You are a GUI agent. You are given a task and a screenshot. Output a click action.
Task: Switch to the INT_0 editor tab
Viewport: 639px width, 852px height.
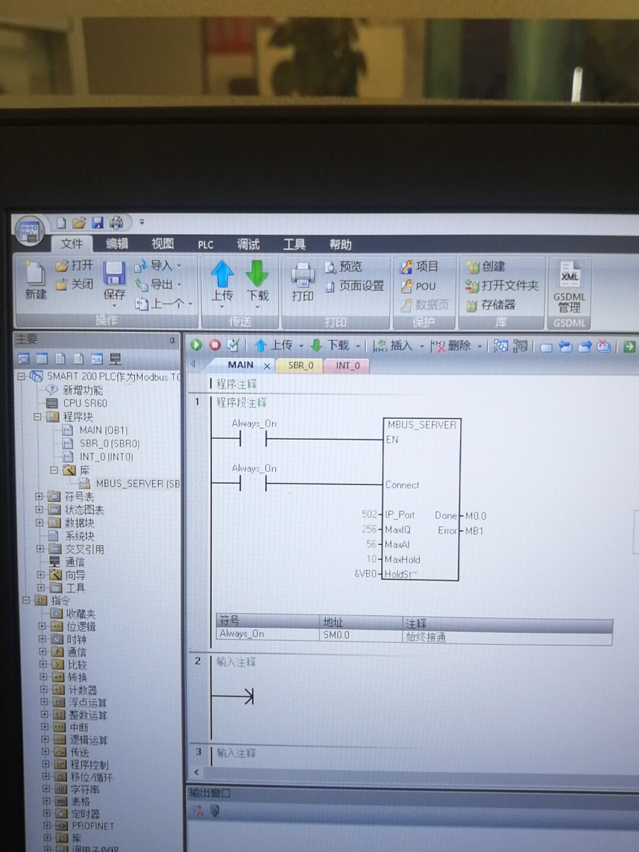coord(348,366)
